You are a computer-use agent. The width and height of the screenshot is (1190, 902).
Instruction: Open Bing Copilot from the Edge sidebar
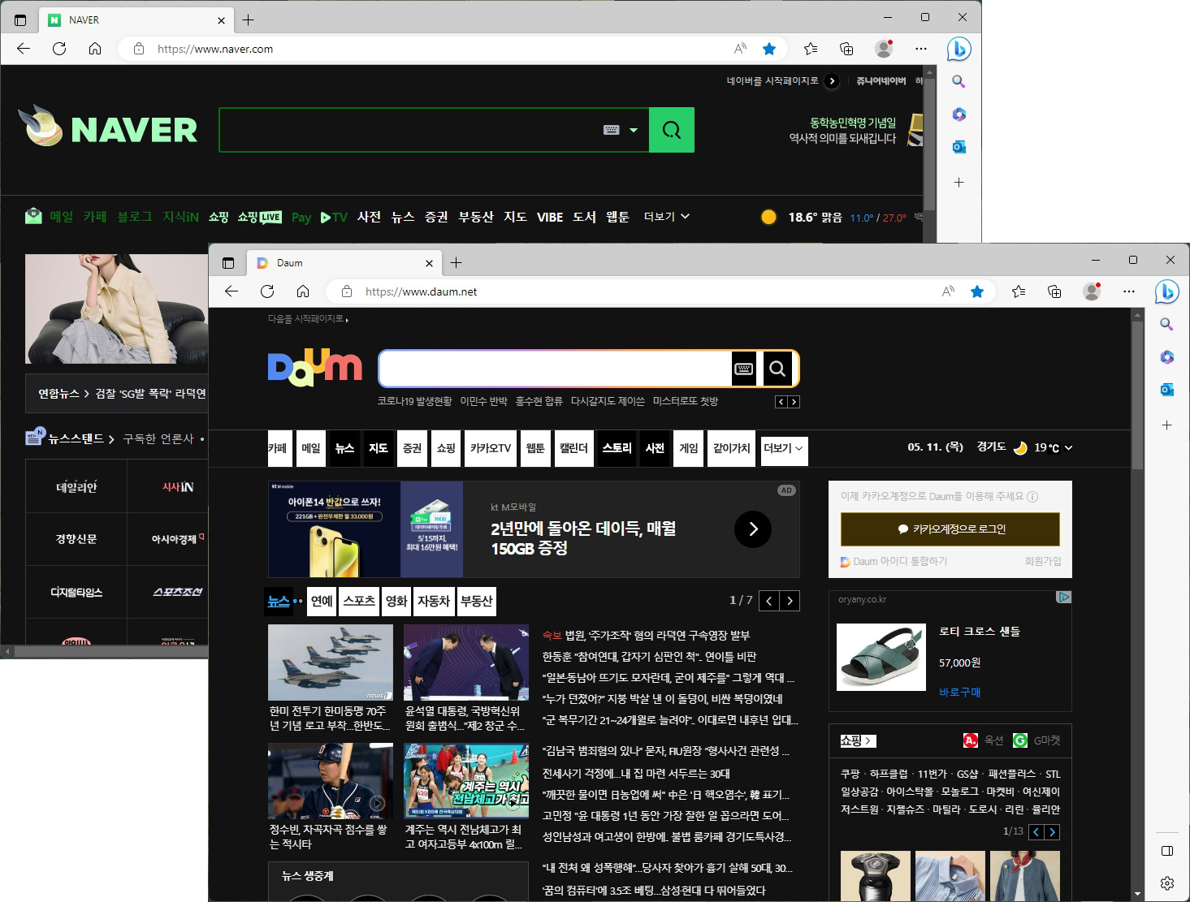tap(1167, 291)
